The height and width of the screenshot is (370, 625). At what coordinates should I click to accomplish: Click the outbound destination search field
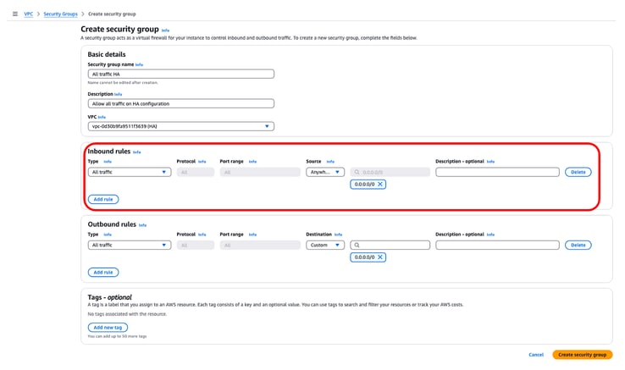click(x=390, y=246)
